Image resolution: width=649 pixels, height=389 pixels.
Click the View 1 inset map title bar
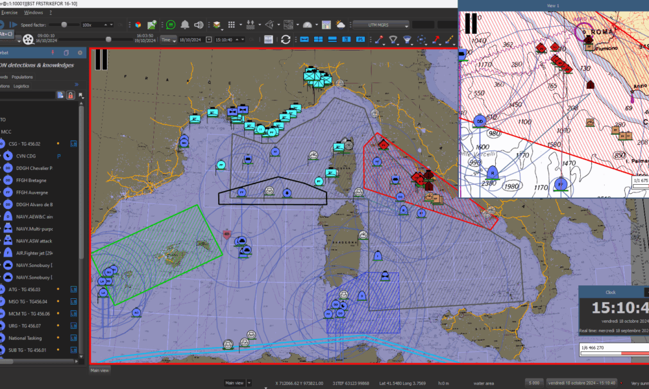coord(554,6)
